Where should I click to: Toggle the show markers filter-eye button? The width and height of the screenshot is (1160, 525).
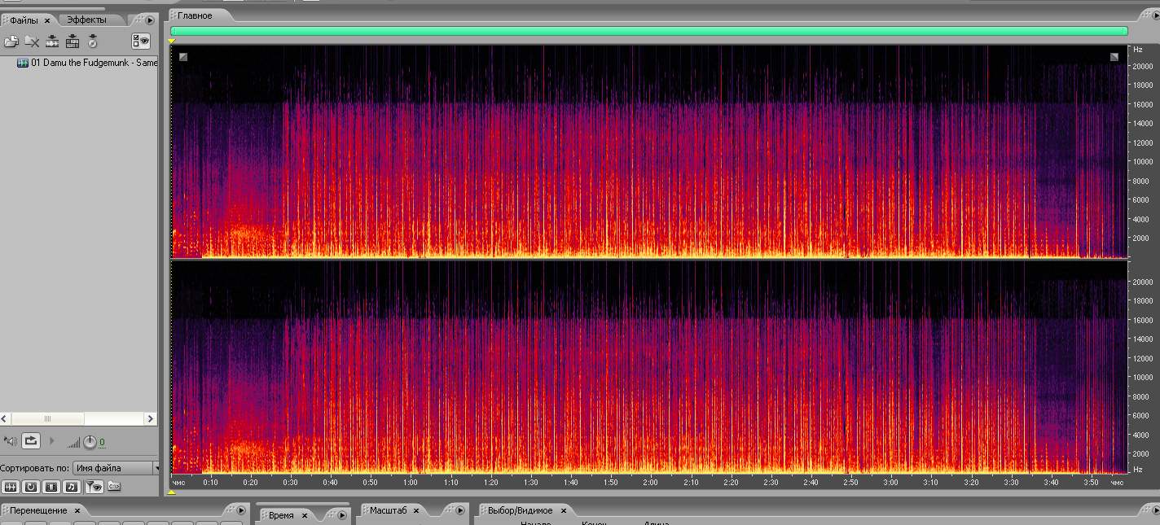(94, 487)
